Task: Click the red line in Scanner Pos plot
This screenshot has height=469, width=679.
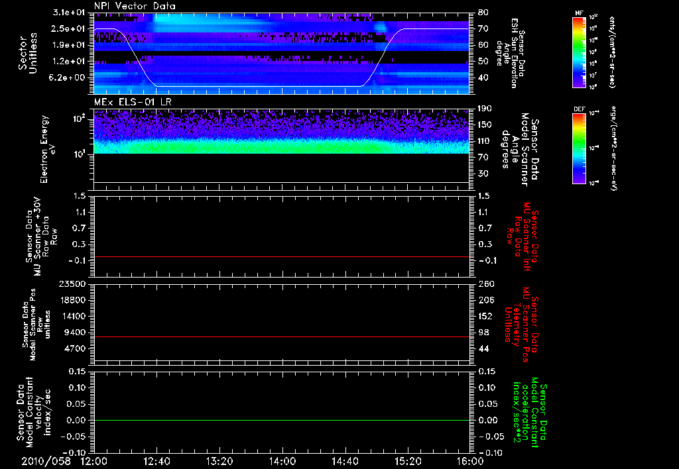Action: pos(281,337)
